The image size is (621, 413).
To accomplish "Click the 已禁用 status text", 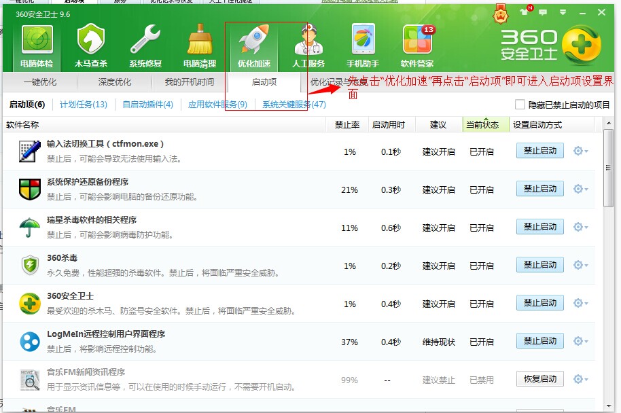I will 482,380.
